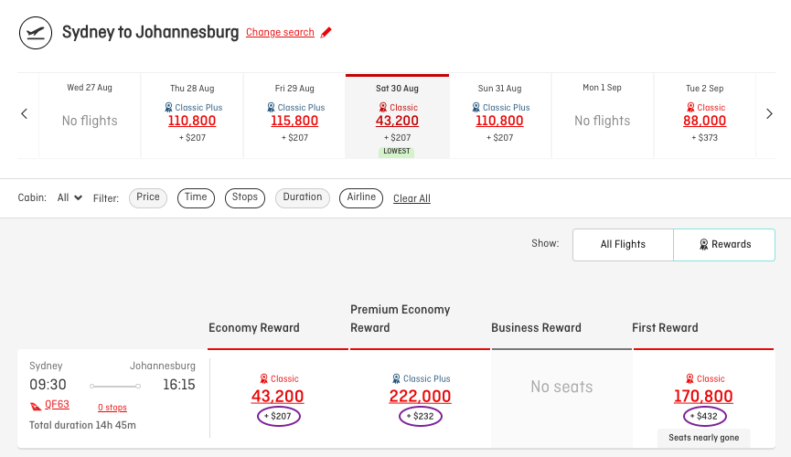791x457 pixels.
Task: Click the 115,800 points on Fri 29 Aug
Action: [x=294, y=121]
